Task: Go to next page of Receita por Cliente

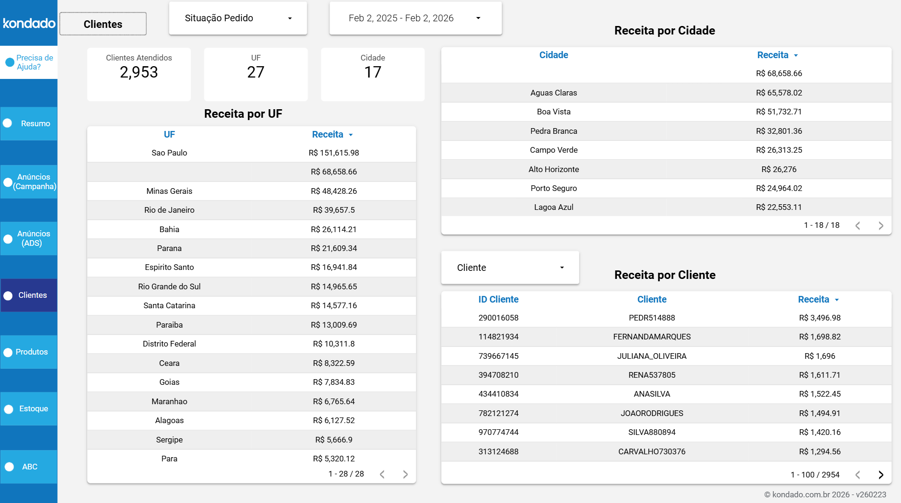Action: (881, 475)
